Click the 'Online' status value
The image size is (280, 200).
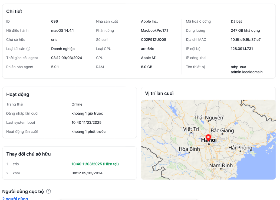77,104
